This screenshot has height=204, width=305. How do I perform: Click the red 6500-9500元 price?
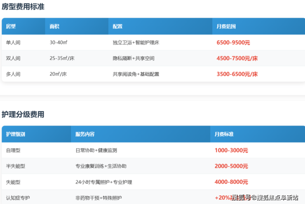coord(233,43)
